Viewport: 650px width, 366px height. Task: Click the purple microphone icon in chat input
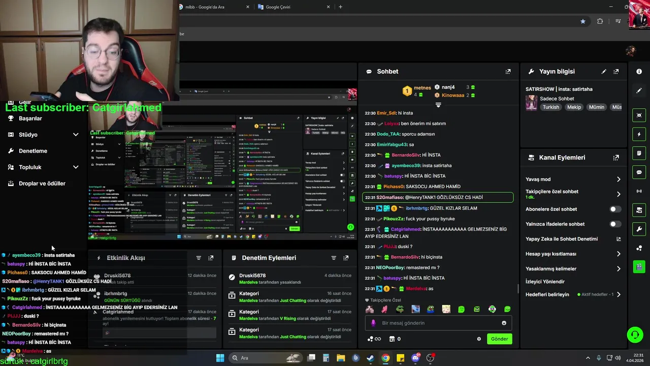(373, 323)
